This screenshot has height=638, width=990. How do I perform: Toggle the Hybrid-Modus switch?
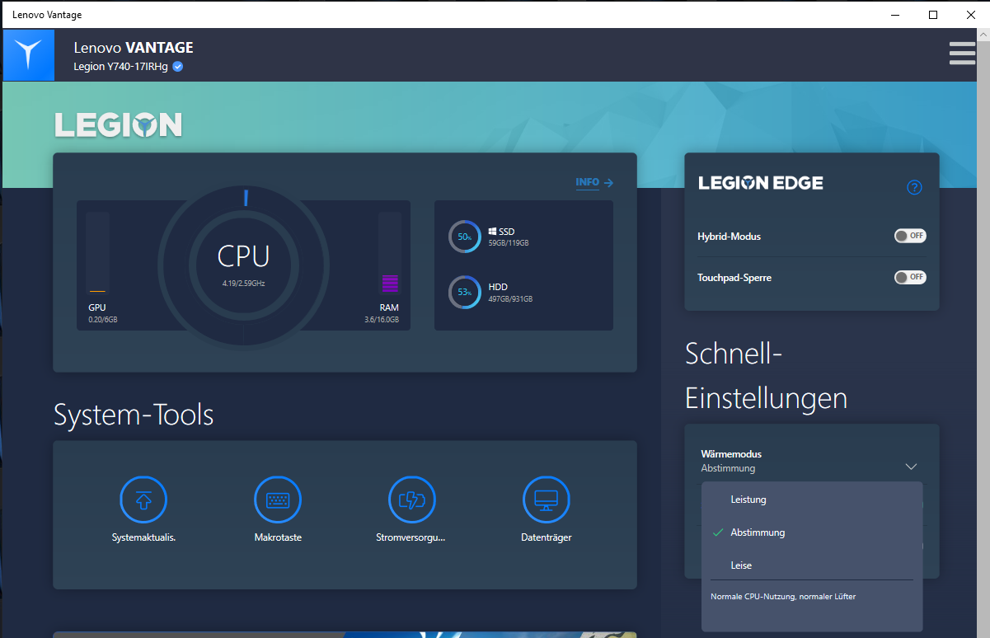[x=910, y=236]
